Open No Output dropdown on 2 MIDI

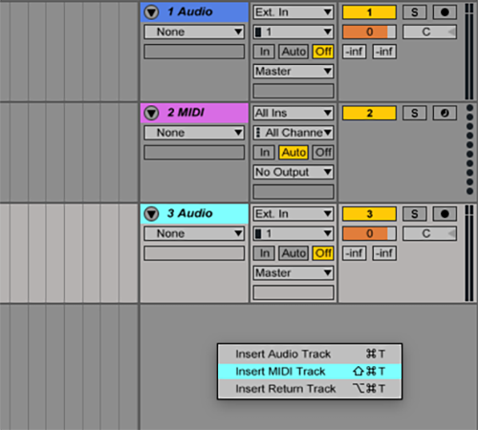pos(293,172)
